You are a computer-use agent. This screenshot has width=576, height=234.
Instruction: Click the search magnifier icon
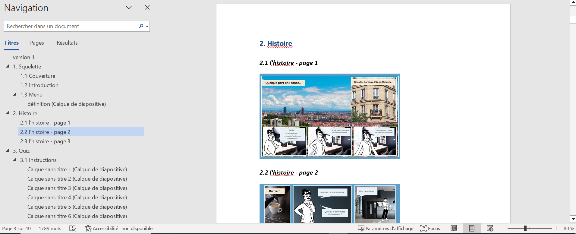pyautogui.click(x=141, y=26)
